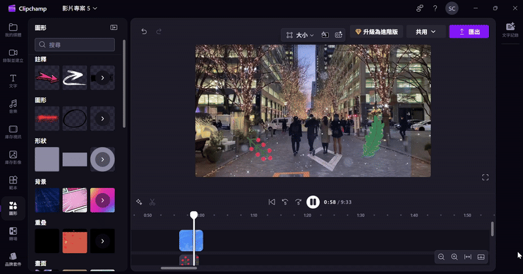Switch to the 範本 templates tab

point(13,182)
